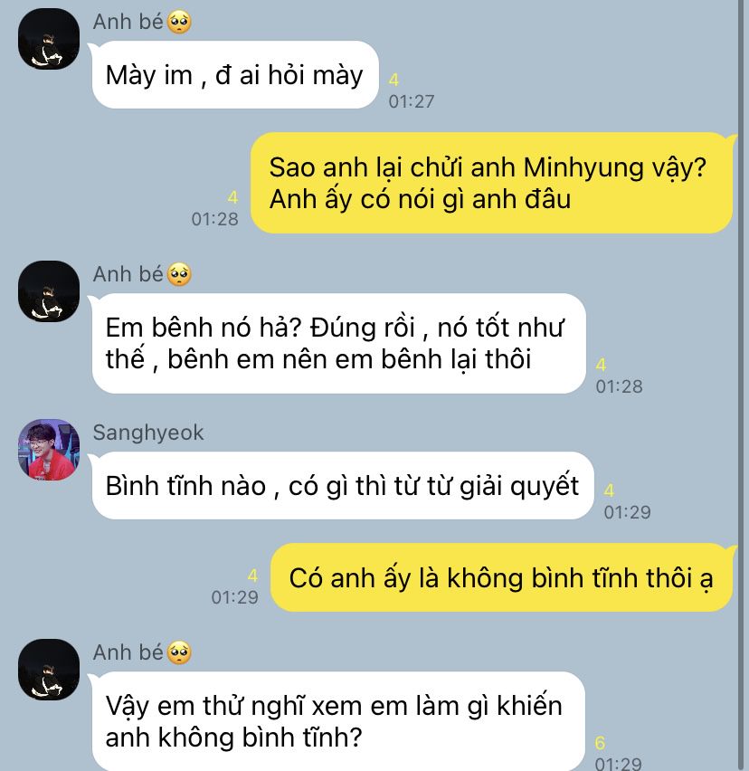Click the pleading-face emoji above "Em bênh nó hả" message
This screenshot has width=749, height=771.
tap(179, 274)
